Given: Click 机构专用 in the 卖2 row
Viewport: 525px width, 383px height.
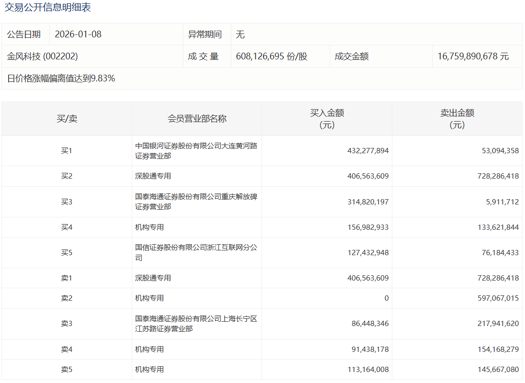Looking at the screenshot, I should [149, 298].
